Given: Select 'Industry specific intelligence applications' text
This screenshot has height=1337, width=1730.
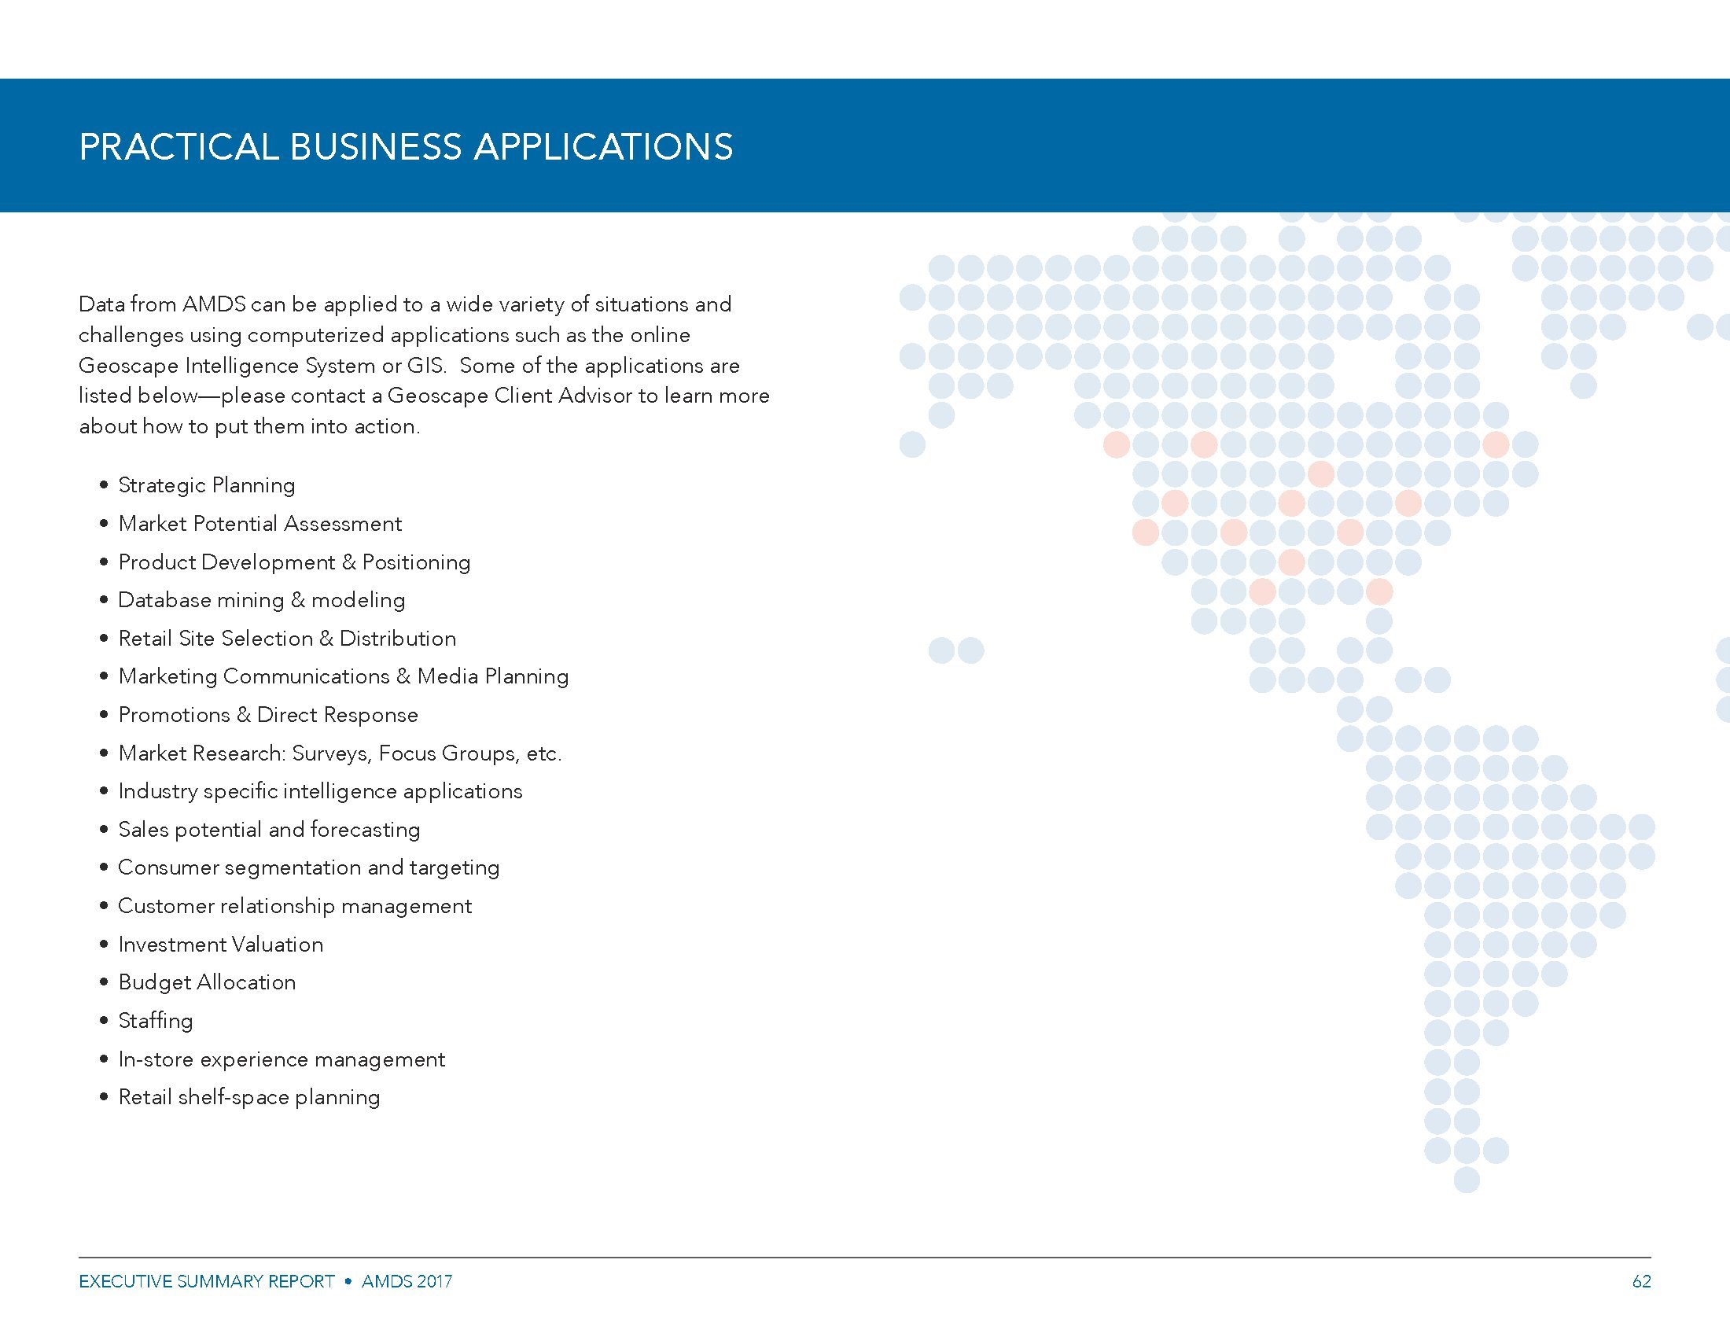Looking at the screenshot, I should [x=320, y=791].
